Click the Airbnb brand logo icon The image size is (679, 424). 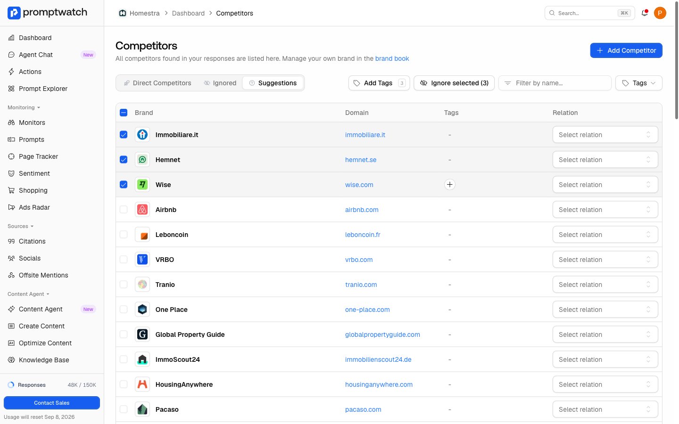coord(142,210)
